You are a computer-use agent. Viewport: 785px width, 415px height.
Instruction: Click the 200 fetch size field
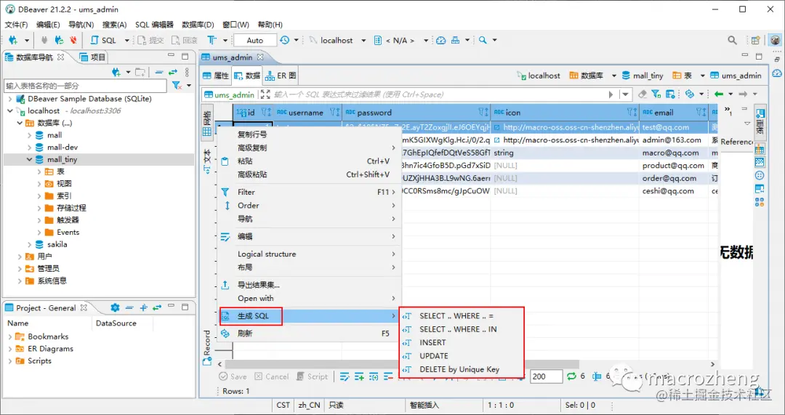click(x=546, y=376)
